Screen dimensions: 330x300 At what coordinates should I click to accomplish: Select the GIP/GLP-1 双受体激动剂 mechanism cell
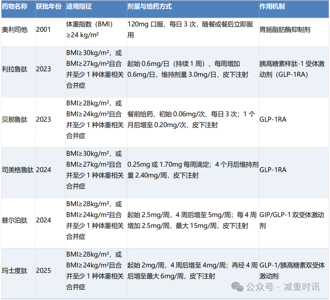(x=291, y=220)
